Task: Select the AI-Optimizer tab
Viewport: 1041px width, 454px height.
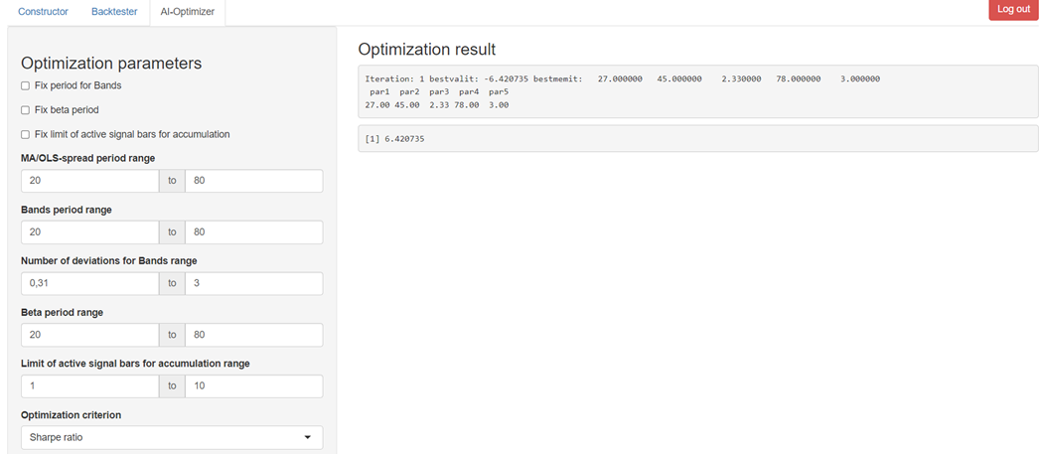Action: (x=187, y=11)
